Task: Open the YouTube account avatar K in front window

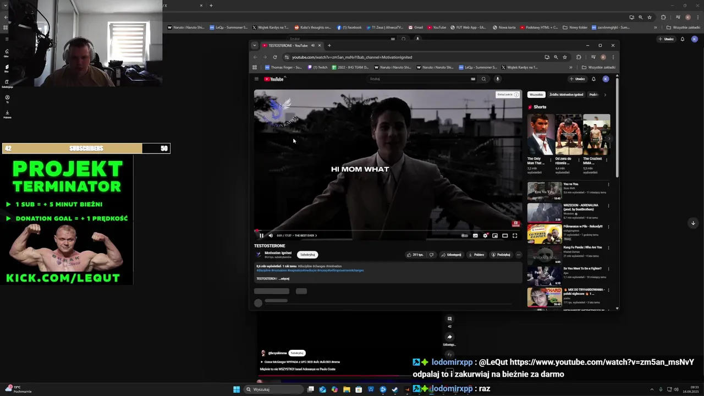Action: pos(606,79)
